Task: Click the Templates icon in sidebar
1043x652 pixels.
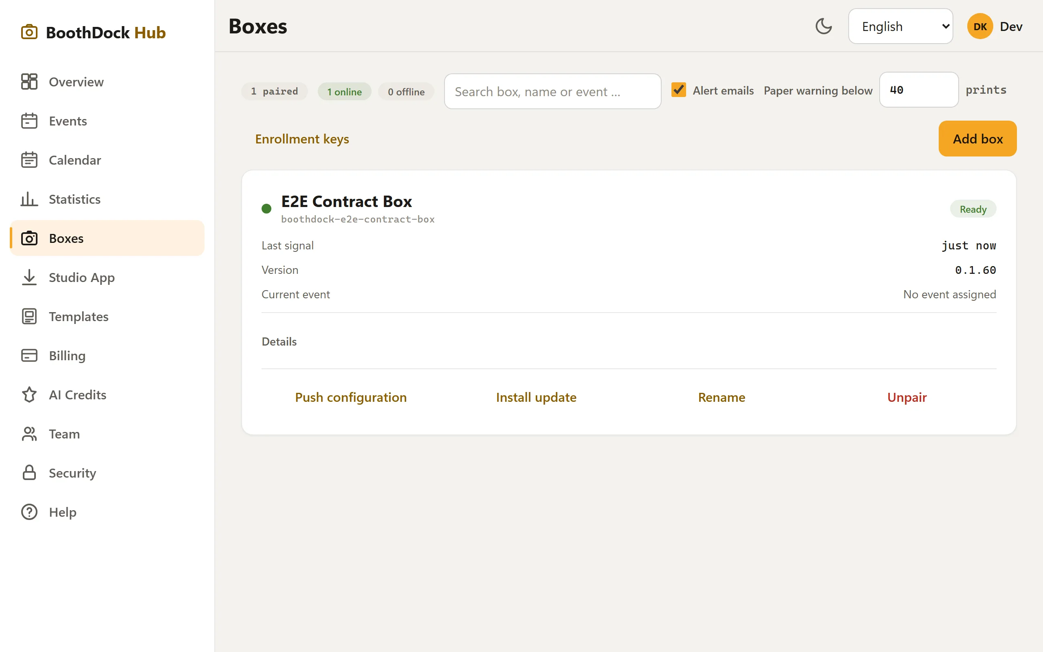Action: coord(29,317)
